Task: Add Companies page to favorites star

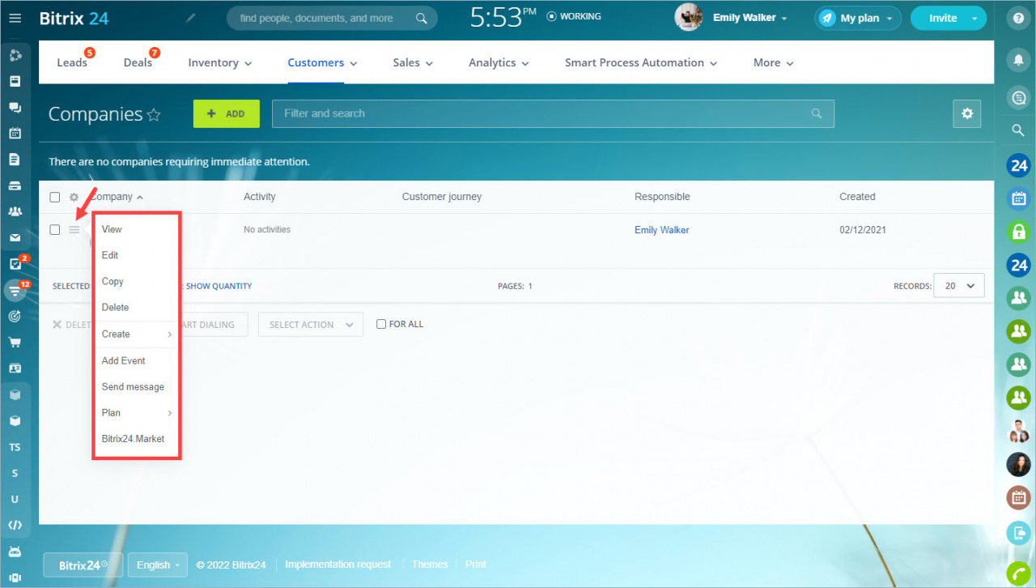Action: tap(154, 115)
